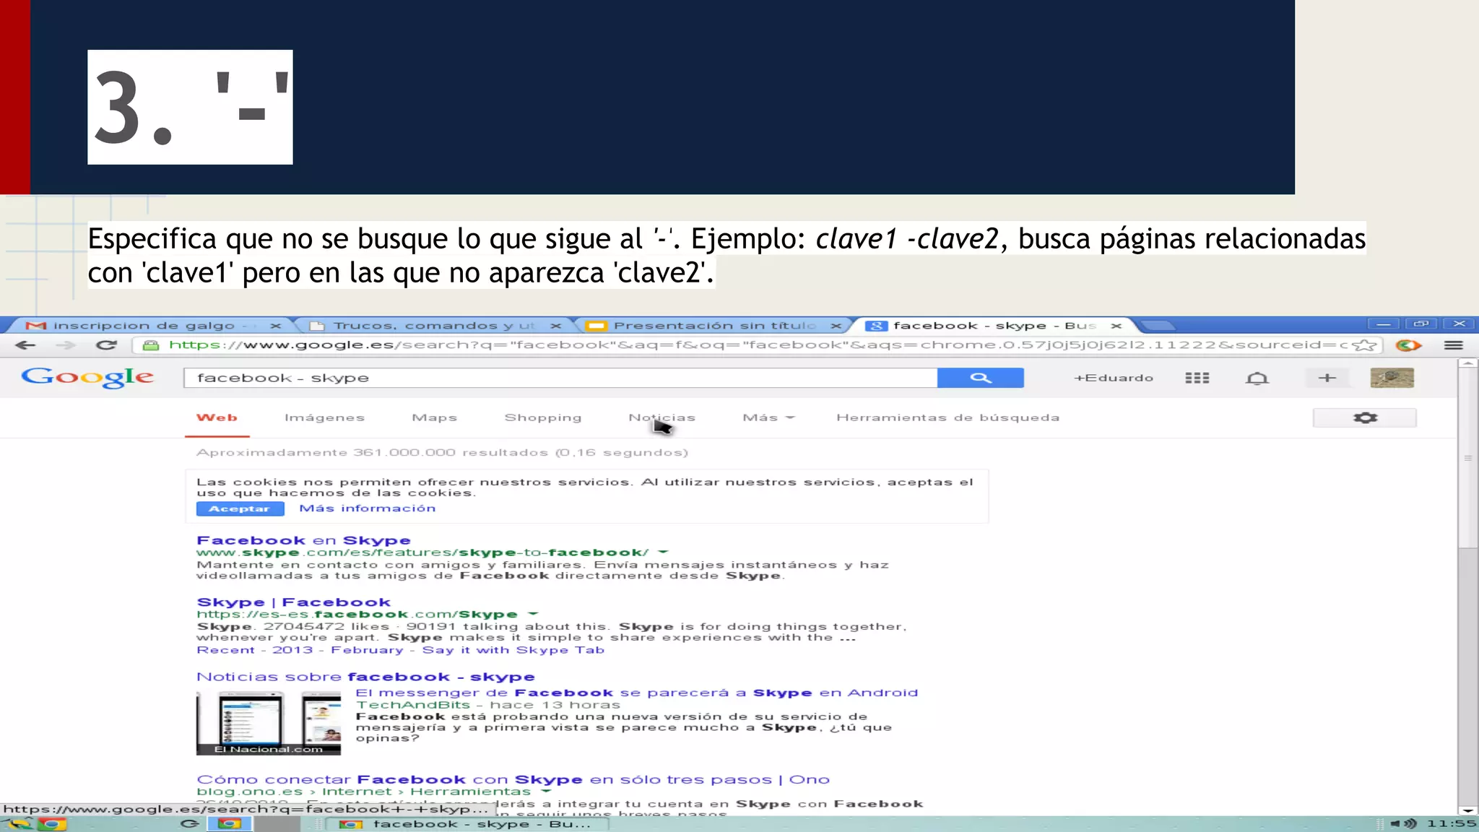The width and height of the screenshot is (1479, 832).
Task: Click Gmail favicon on inscripcion tab
Action: (36, 326)
